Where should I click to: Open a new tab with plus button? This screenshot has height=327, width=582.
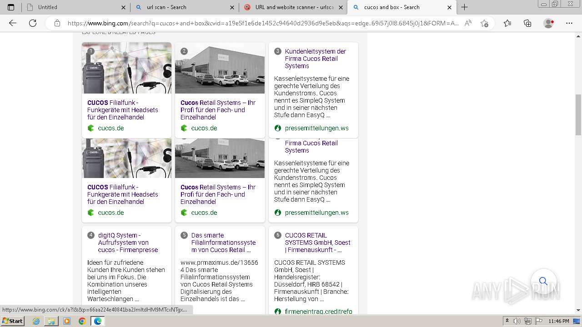click(464, 7)
